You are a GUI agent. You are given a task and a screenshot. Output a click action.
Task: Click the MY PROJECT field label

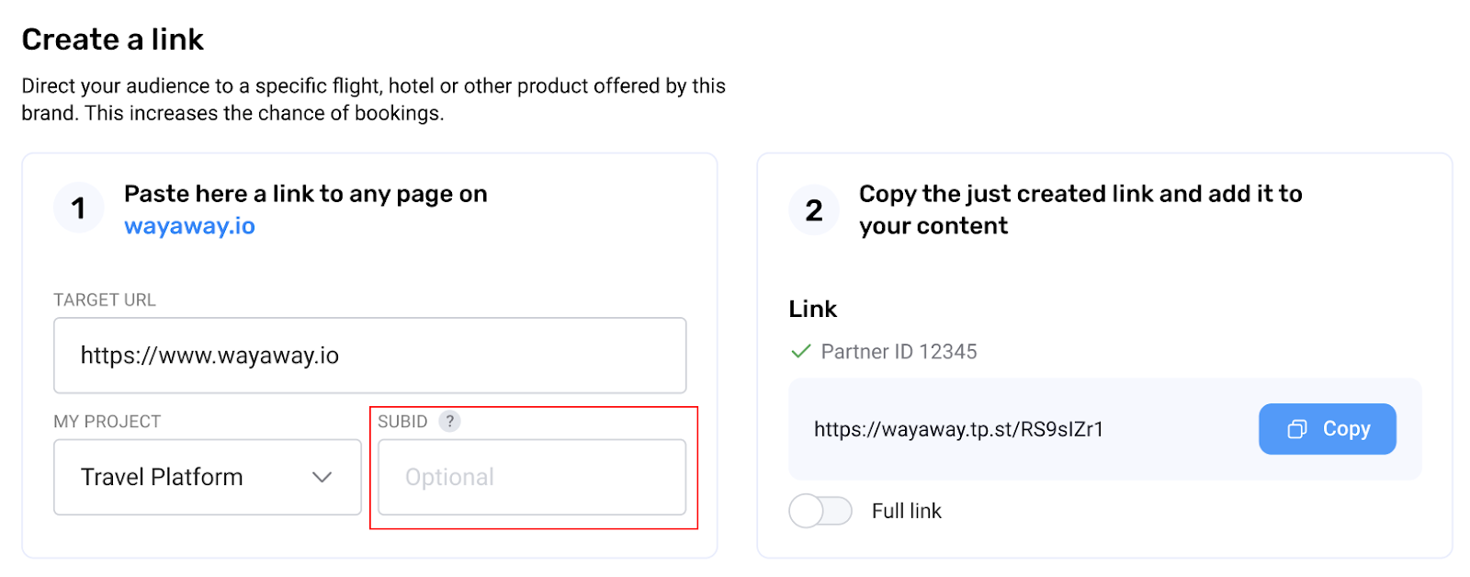(x=107, y=422)
